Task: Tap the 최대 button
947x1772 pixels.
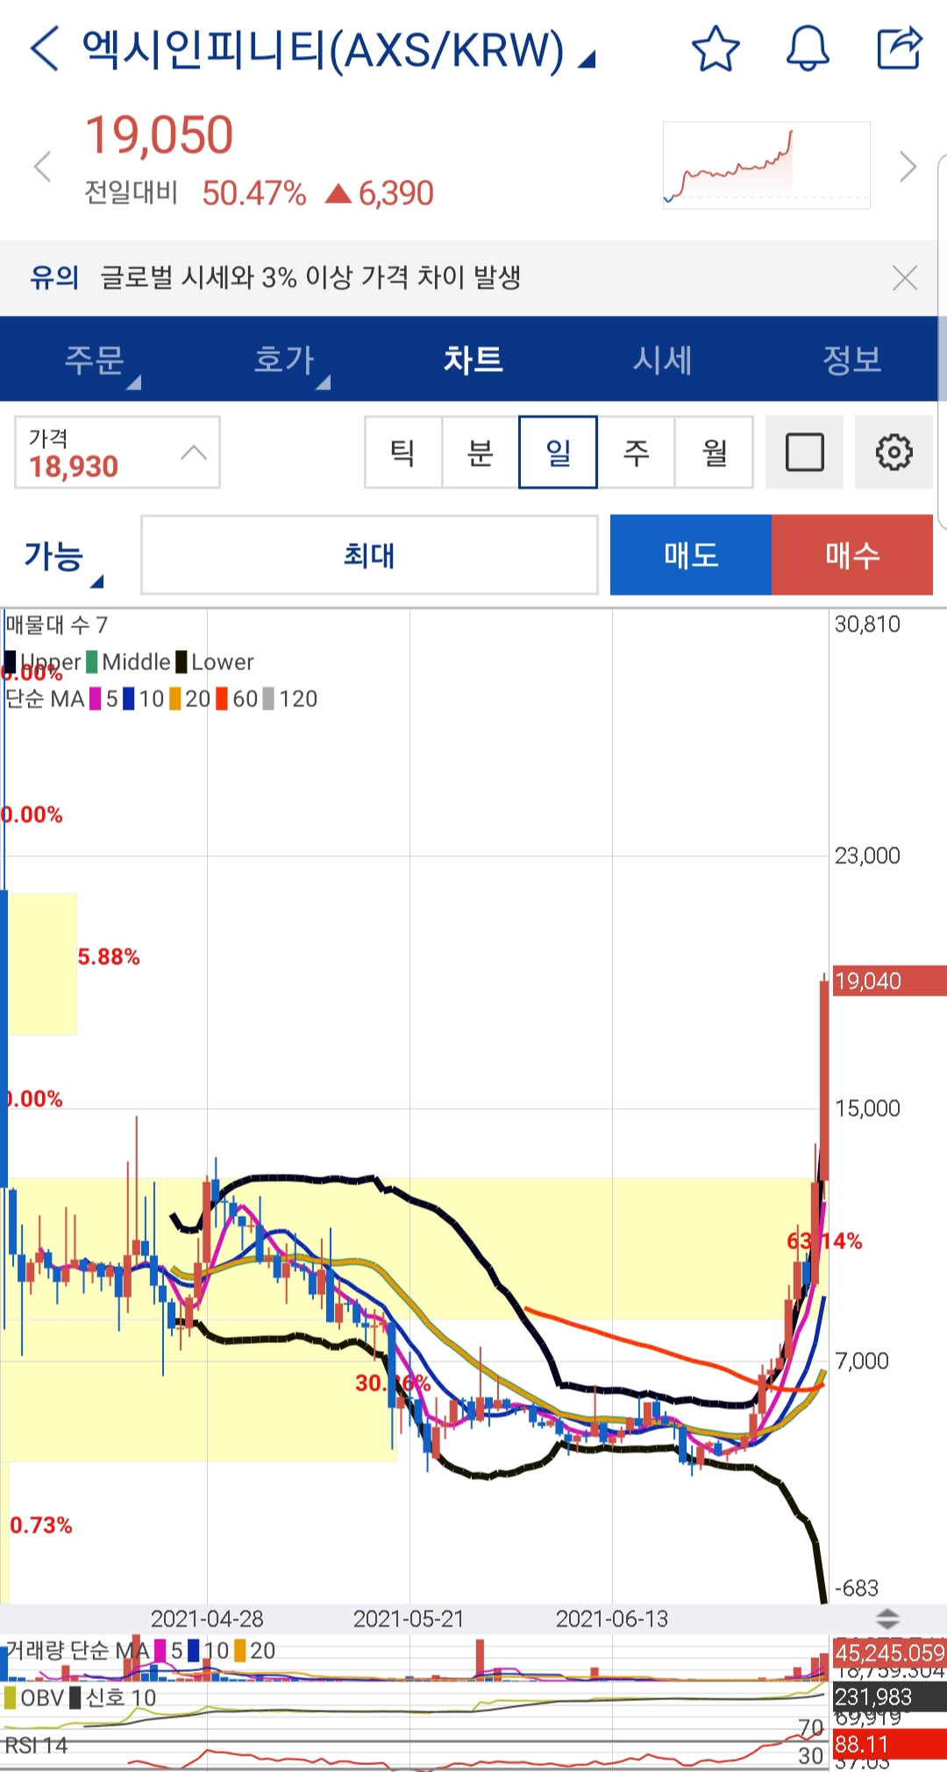Action: pyautogui.click(x=369, y=555)
